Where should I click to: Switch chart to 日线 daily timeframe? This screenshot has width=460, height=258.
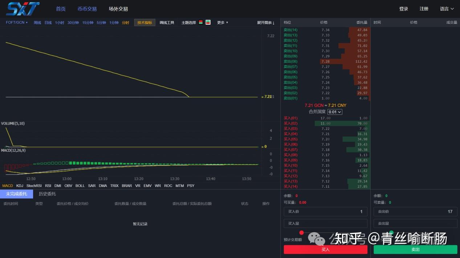point(48,22)
